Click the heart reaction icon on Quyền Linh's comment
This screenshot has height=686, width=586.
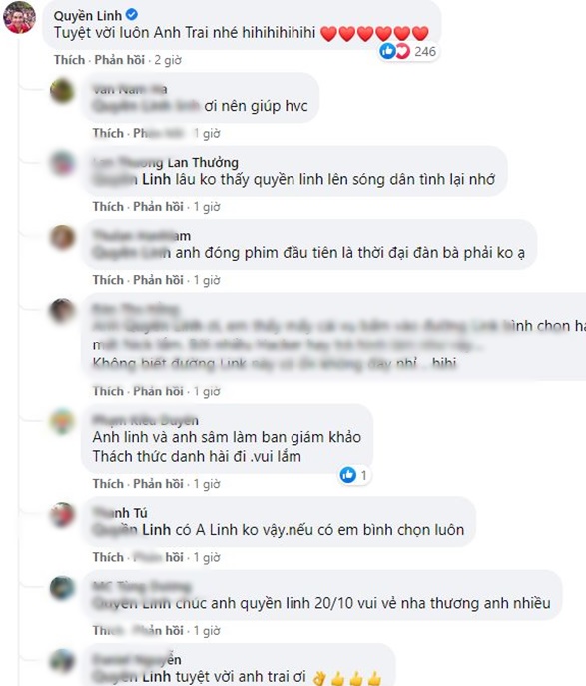coord(402,51)
